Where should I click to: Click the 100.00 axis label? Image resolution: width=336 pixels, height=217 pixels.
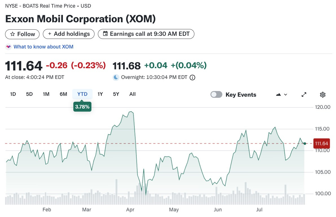coord(323,194)
